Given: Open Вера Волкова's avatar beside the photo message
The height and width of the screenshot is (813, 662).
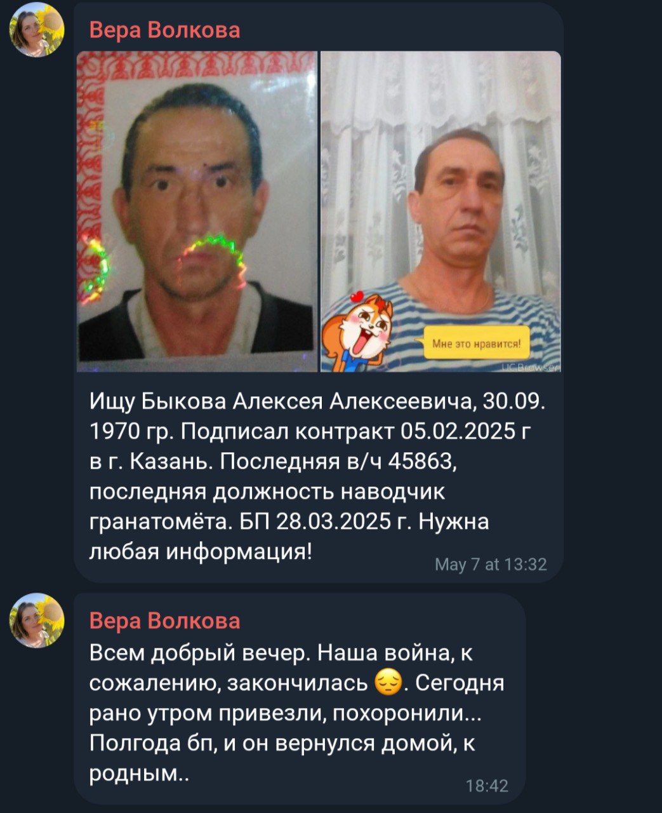Looking at the screenshot, I should coord(37,29).
